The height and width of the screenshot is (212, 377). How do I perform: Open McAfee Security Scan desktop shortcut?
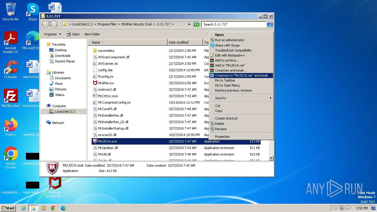click(x=55, y=188)
